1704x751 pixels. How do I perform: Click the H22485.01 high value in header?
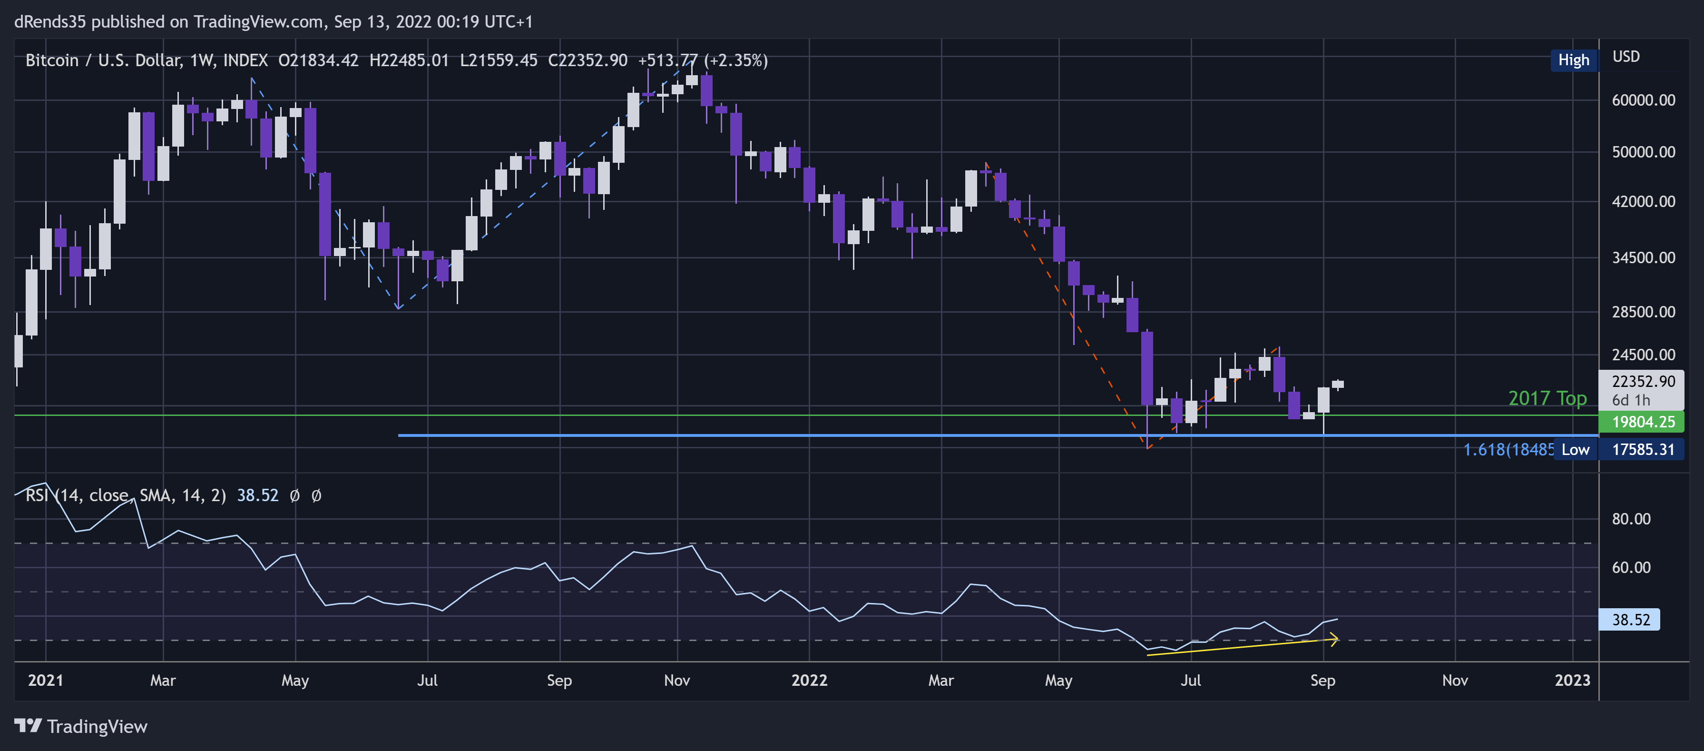tap(409, 60)
